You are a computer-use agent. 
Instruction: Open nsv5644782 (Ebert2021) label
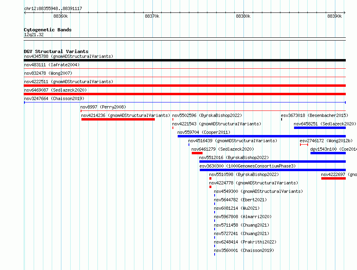pyautogui.click(x=240, y=200)
